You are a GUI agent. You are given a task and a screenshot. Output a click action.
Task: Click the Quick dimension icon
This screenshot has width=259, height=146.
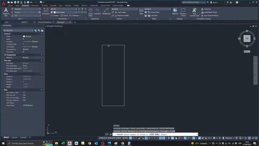[x=62, y=15]
